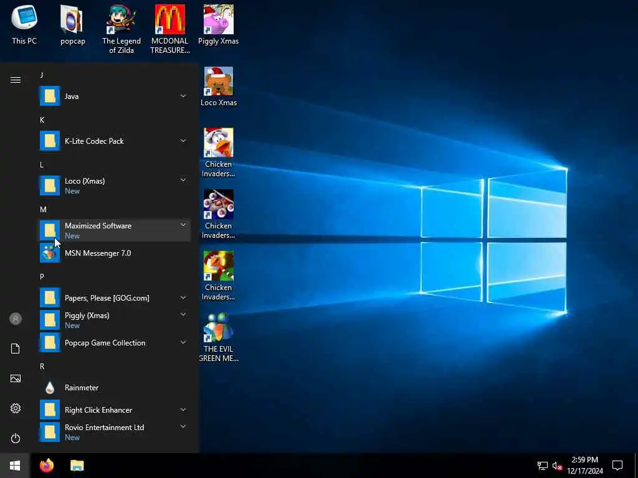638x478 pixels.
Task: Open the Java folder entry
Action: click(x=115, y=96)
